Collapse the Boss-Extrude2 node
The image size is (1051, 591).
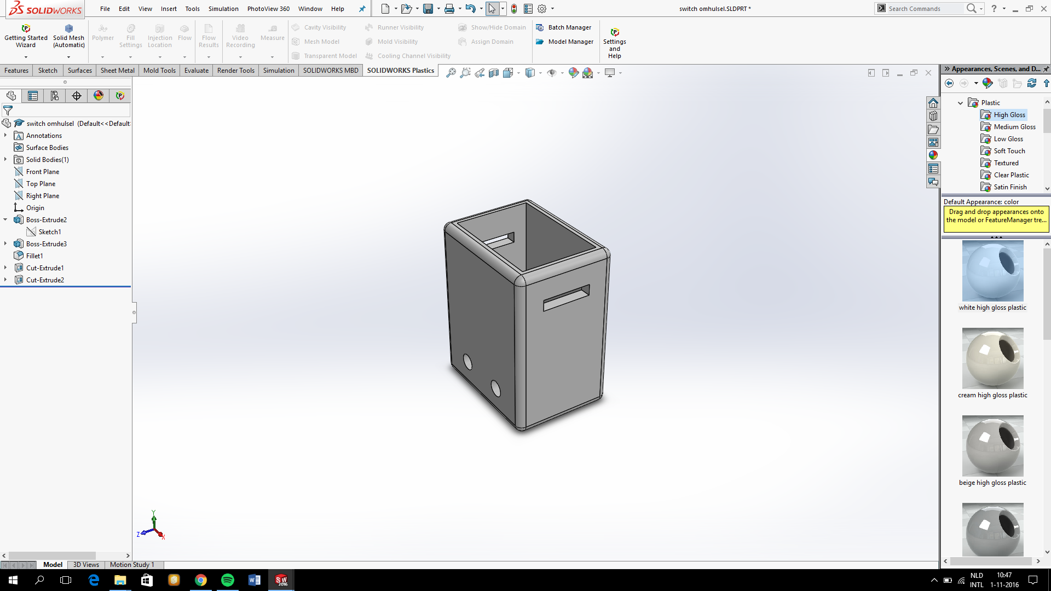coord(5,219)
